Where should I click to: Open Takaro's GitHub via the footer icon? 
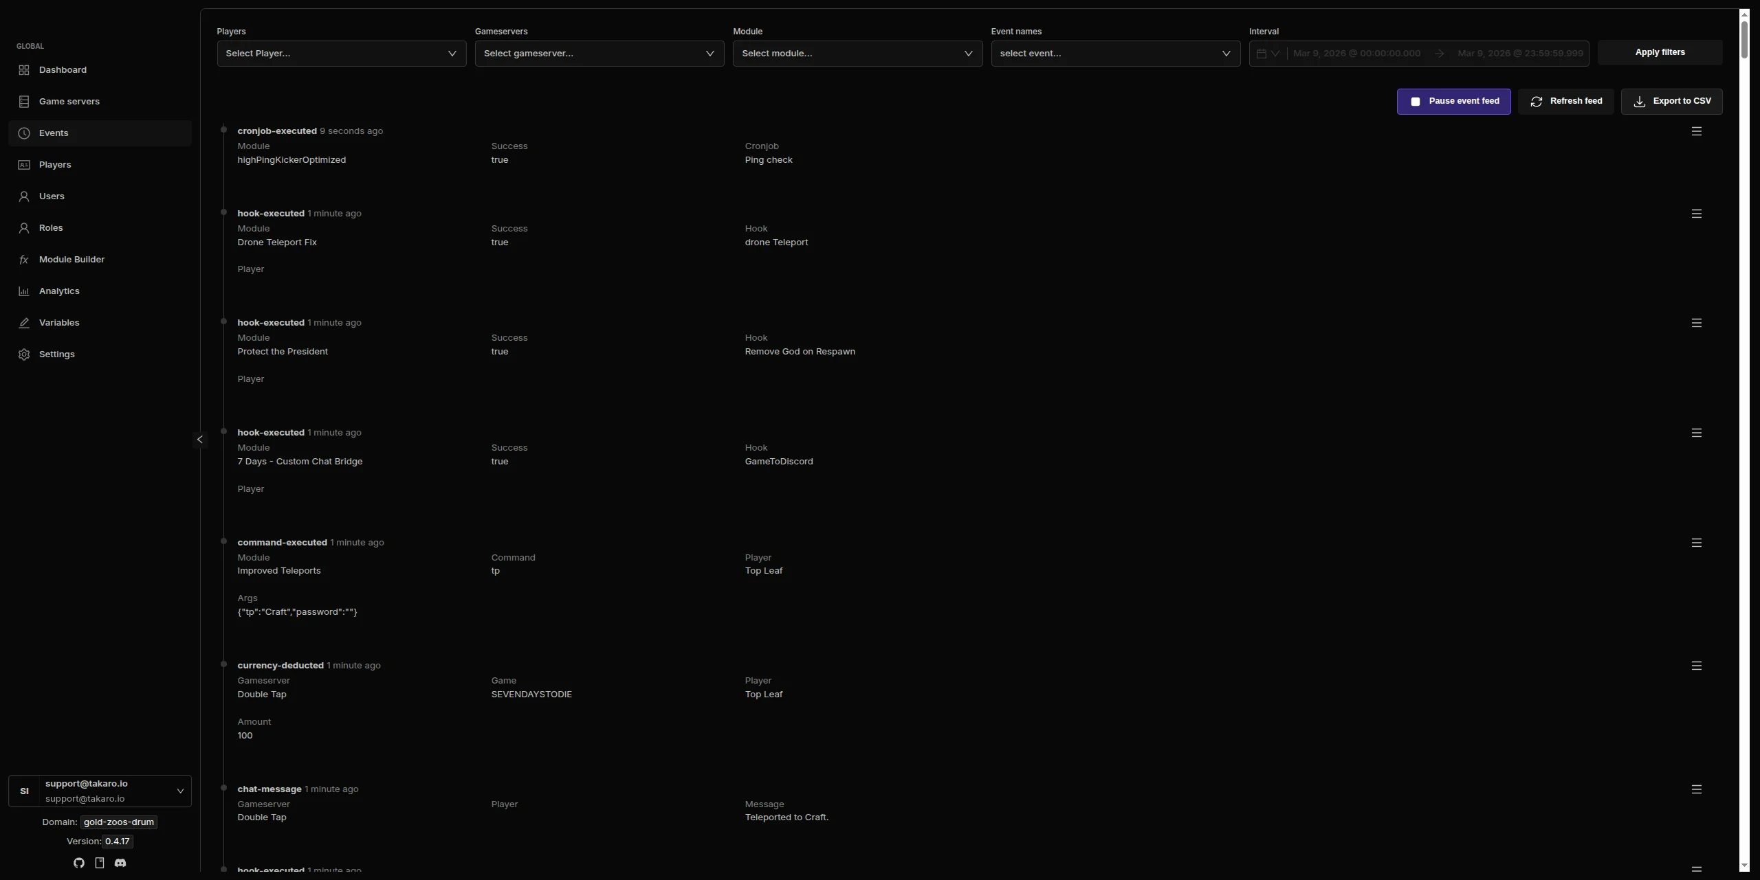pyautogui.click(x=78, y=863)
